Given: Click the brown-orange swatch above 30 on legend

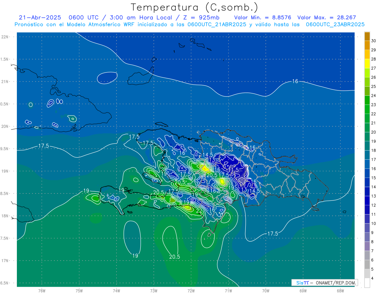Looking at the screenshot, I should (367, 36).
